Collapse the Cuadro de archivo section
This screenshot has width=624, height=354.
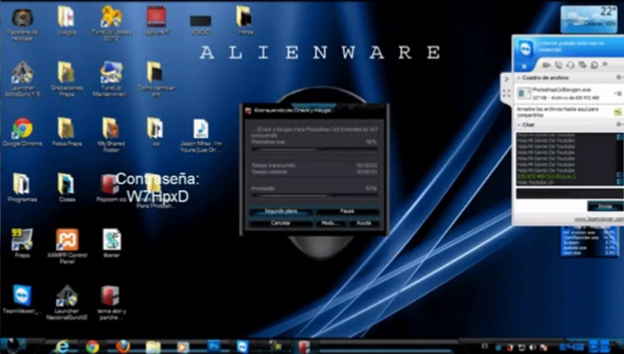point(519,78)
